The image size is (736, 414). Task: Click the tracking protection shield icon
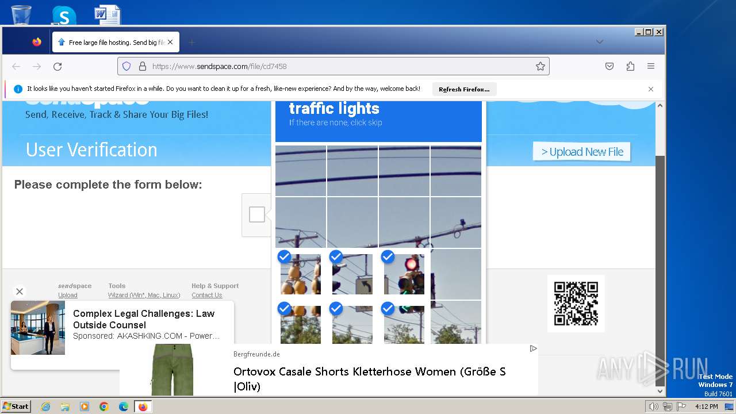coord(126,66)
